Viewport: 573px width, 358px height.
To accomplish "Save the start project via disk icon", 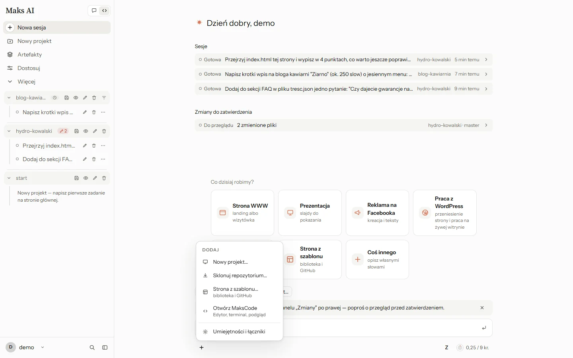I will coord(76,178).
